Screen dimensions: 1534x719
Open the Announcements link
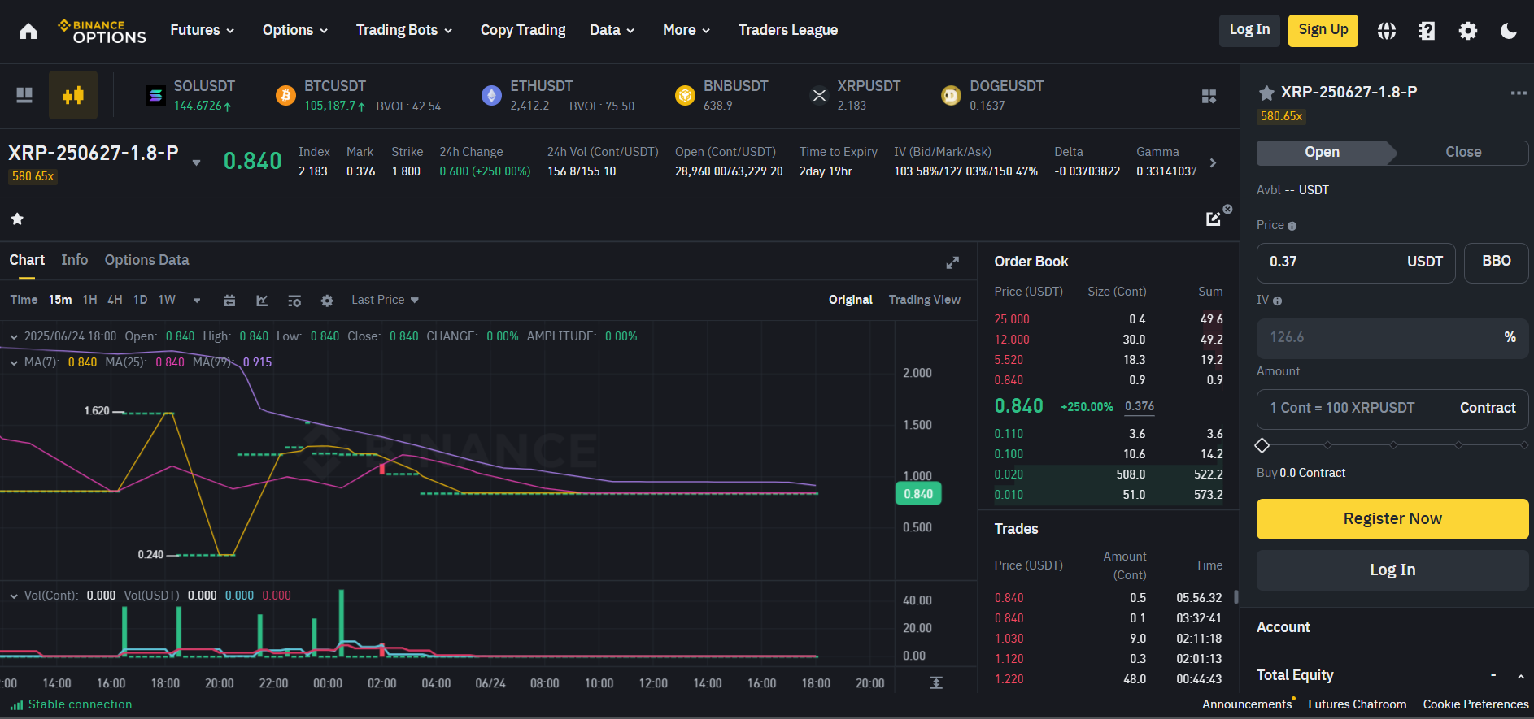[1247, 704]
